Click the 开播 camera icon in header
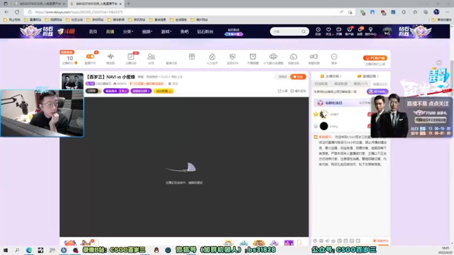This screenshot has width=454, height=255. 339,31
